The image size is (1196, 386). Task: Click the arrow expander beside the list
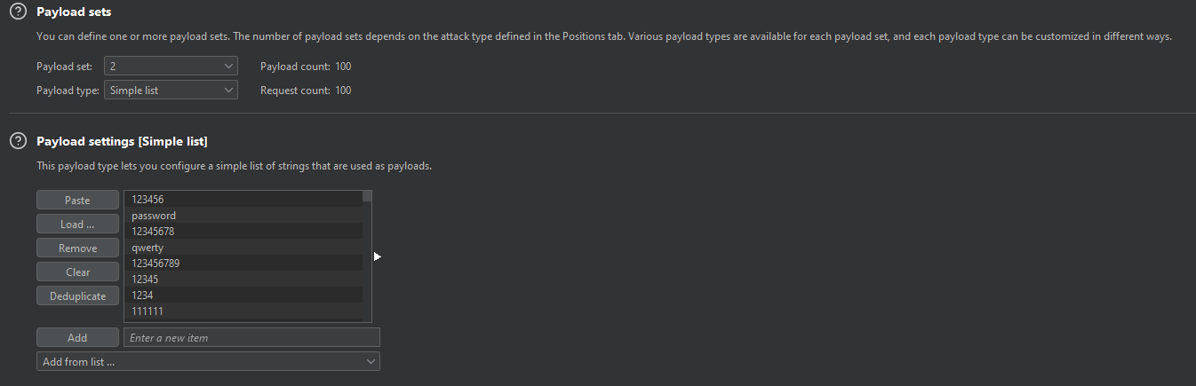[x=378, y=256]
